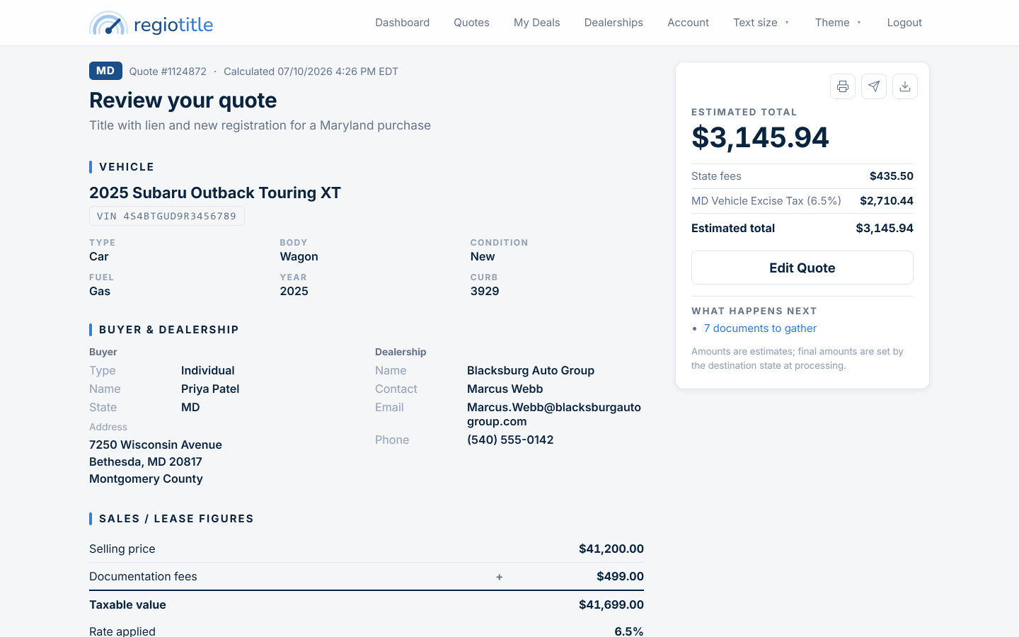
Task: Navigate to My Deals
Action: coord(536,23)
